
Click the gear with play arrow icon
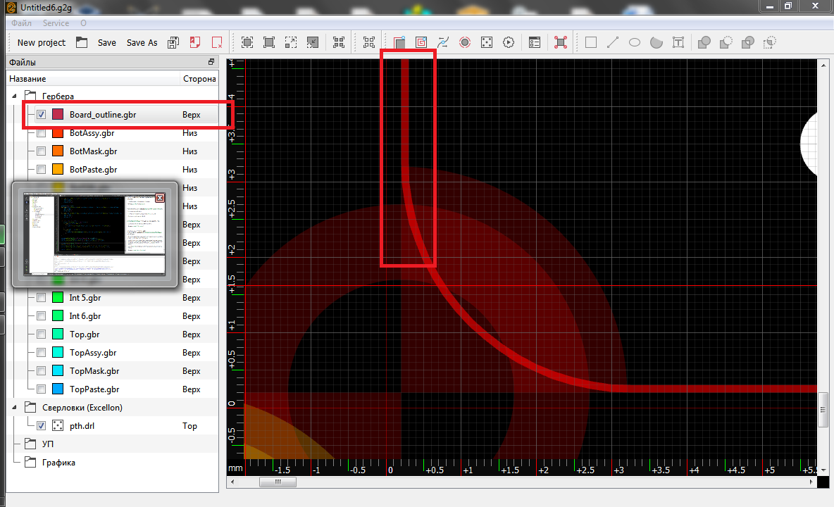pos(509,42)
